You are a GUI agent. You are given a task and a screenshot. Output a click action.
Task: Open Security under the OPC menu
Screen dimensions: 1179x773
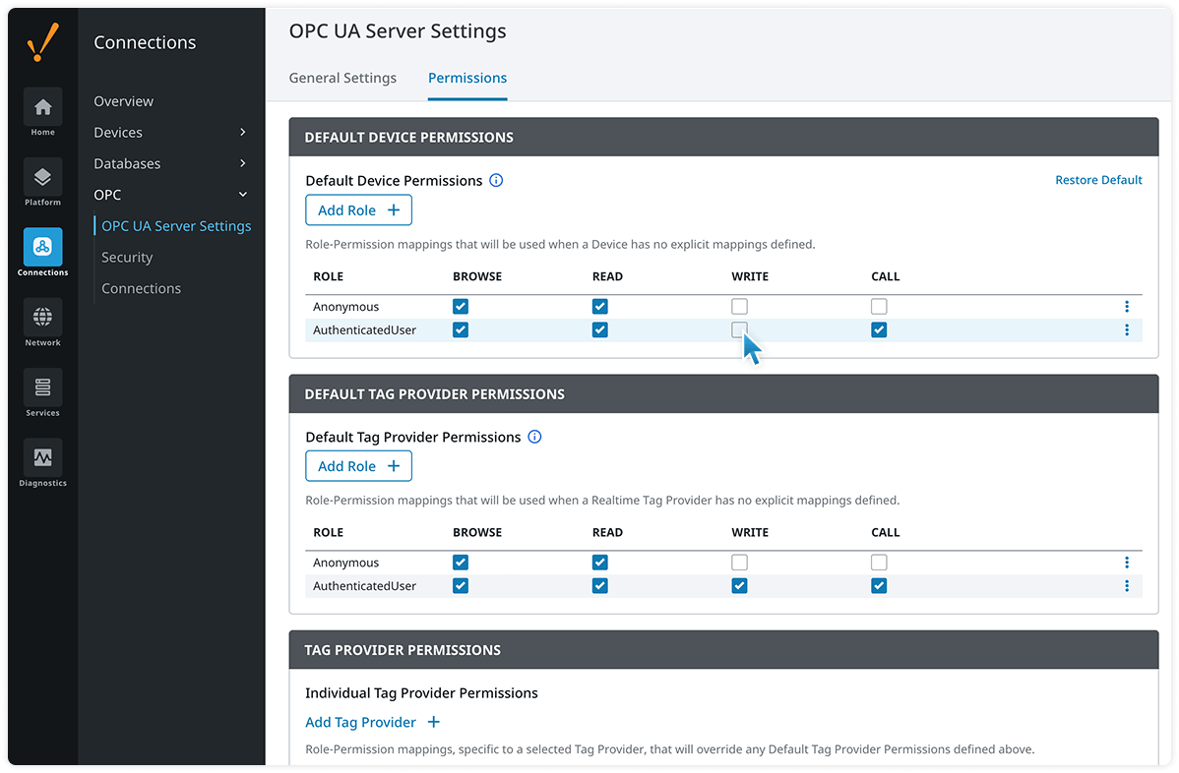point(127,258)
